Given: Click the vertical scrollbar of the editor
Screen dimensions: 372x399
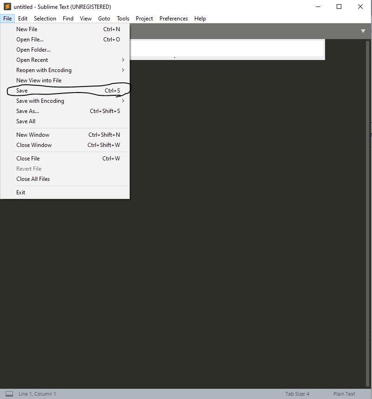Looking at the screenshot, I should pyautogui.click(x=367, y=214).
